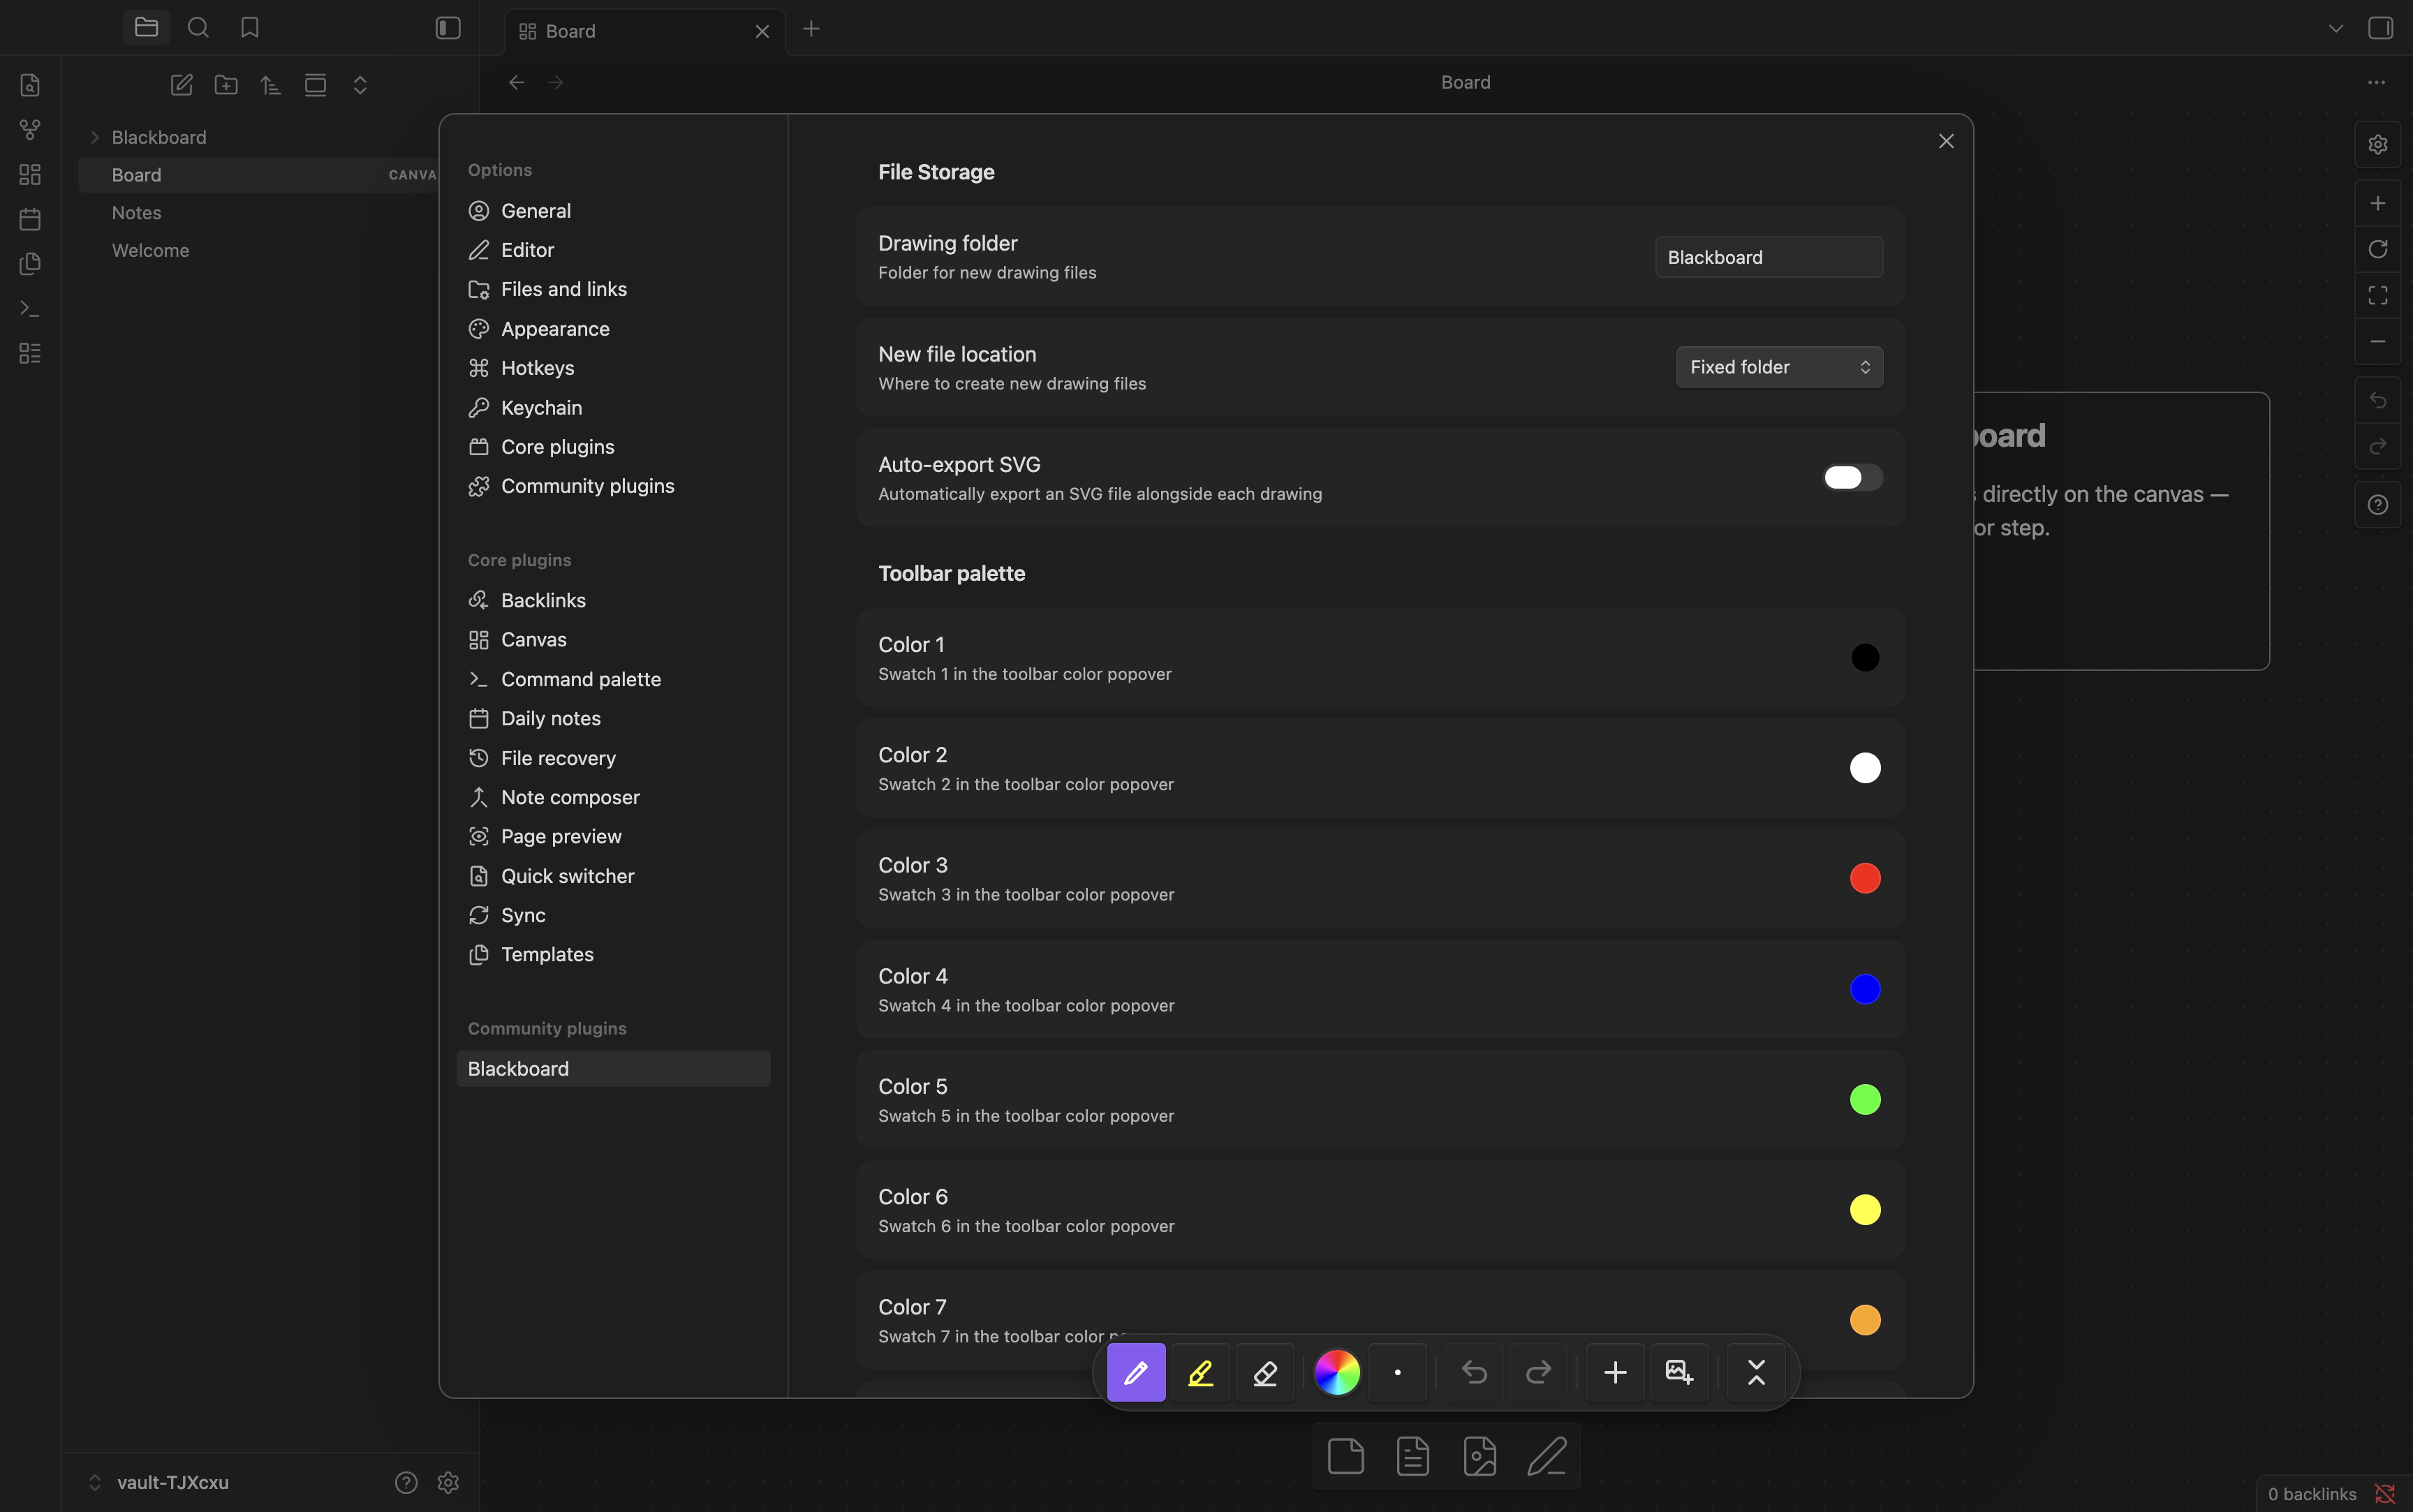Open the stroke size dot selector
Viewport: 2413px width, 1512px height.
1397,1372
